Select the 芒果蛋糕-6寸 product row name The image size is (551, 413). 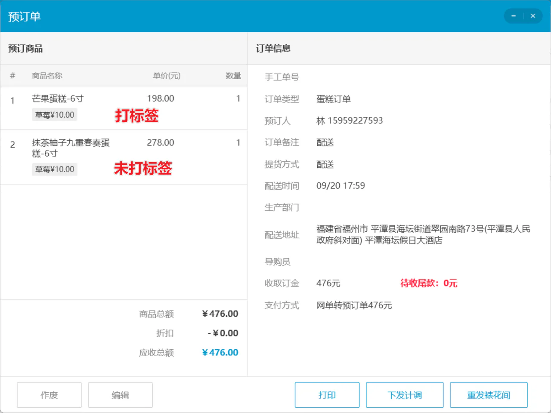(58, 99)
